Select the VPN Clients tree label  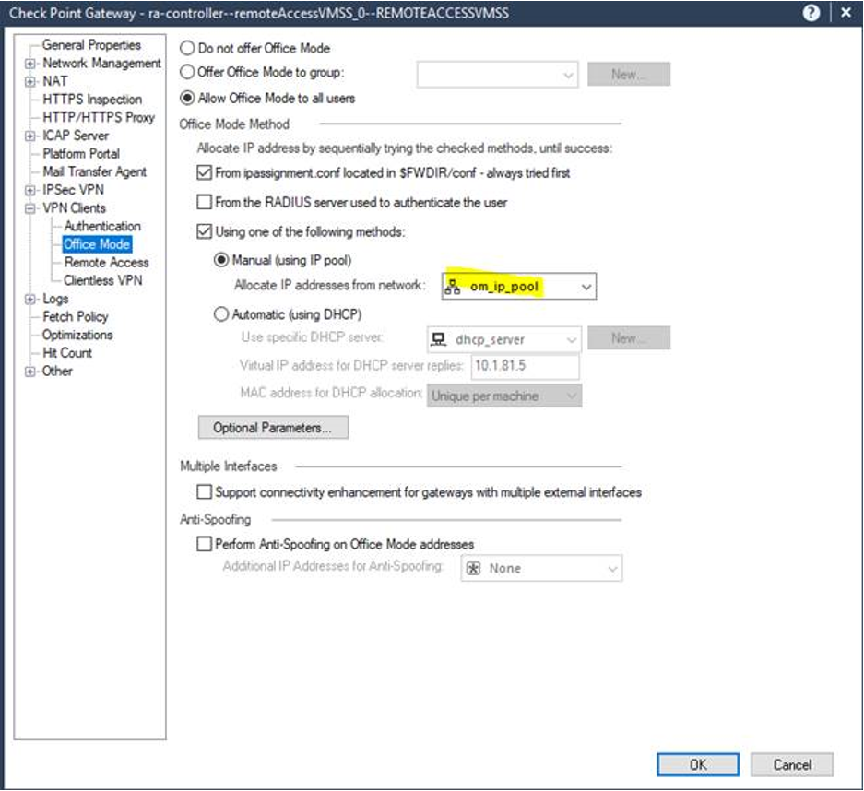pyautogui.click(x=75, y=208)
